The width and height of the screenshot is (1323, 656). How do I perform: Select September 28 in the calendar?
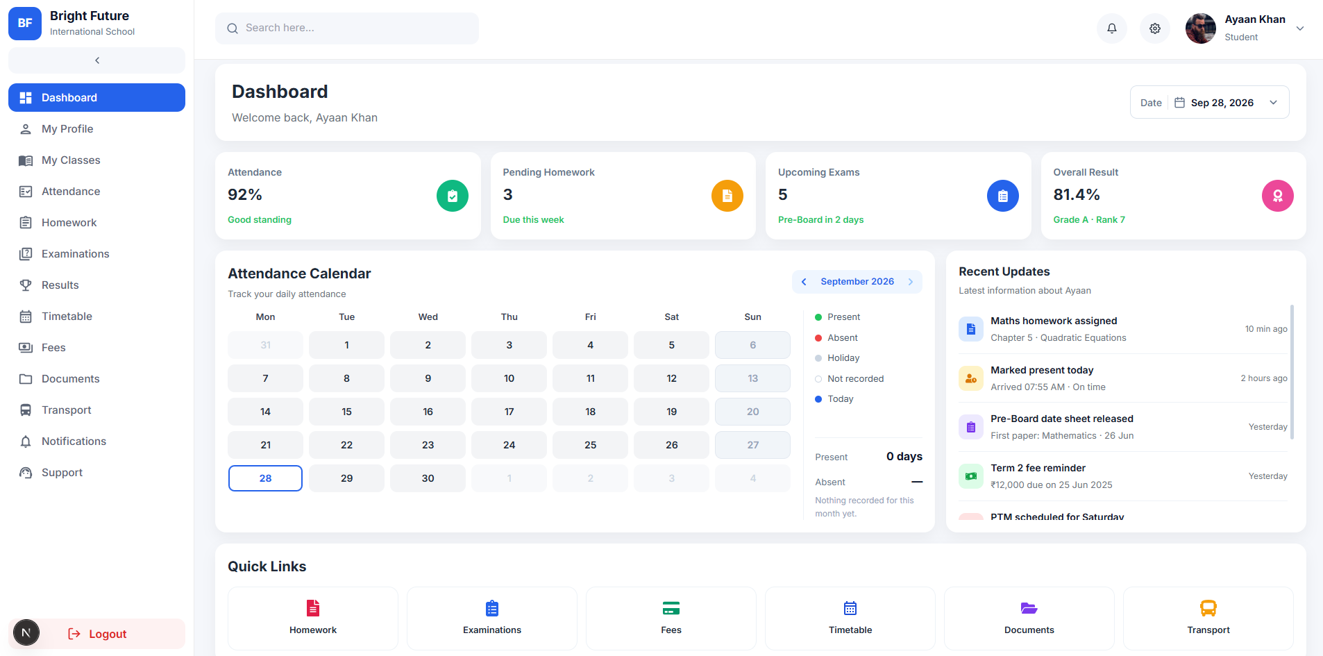tap(265, 478)
